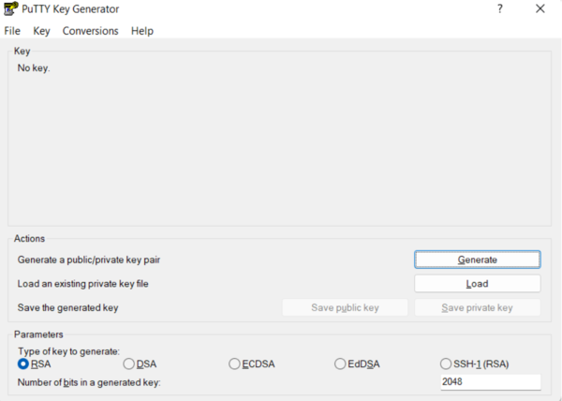Select SSH-1 (RSA) key type
562x401 pixels.
pos(446,364)
